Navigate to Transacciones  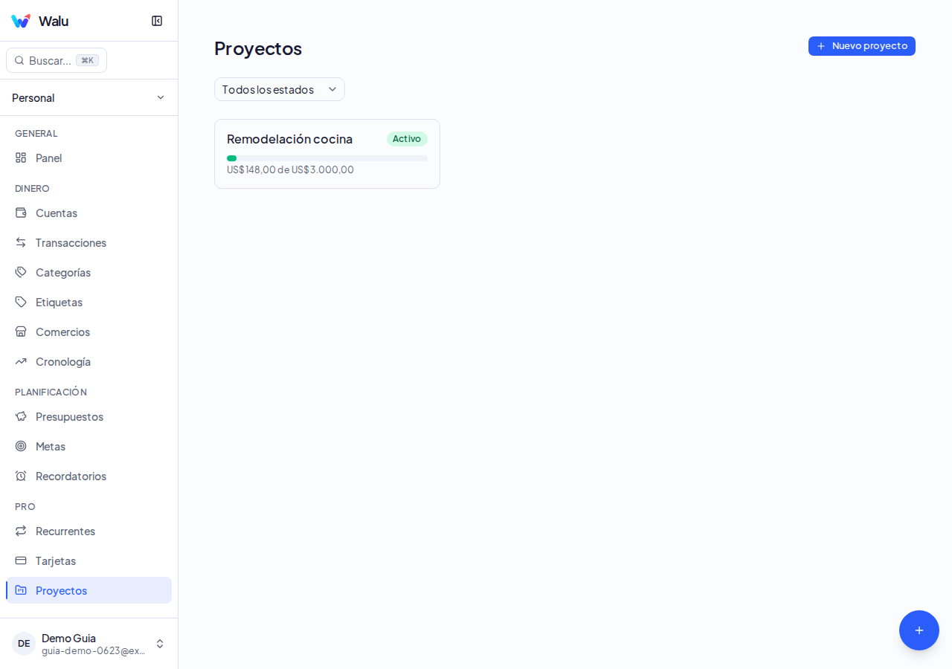pos(89,242)
